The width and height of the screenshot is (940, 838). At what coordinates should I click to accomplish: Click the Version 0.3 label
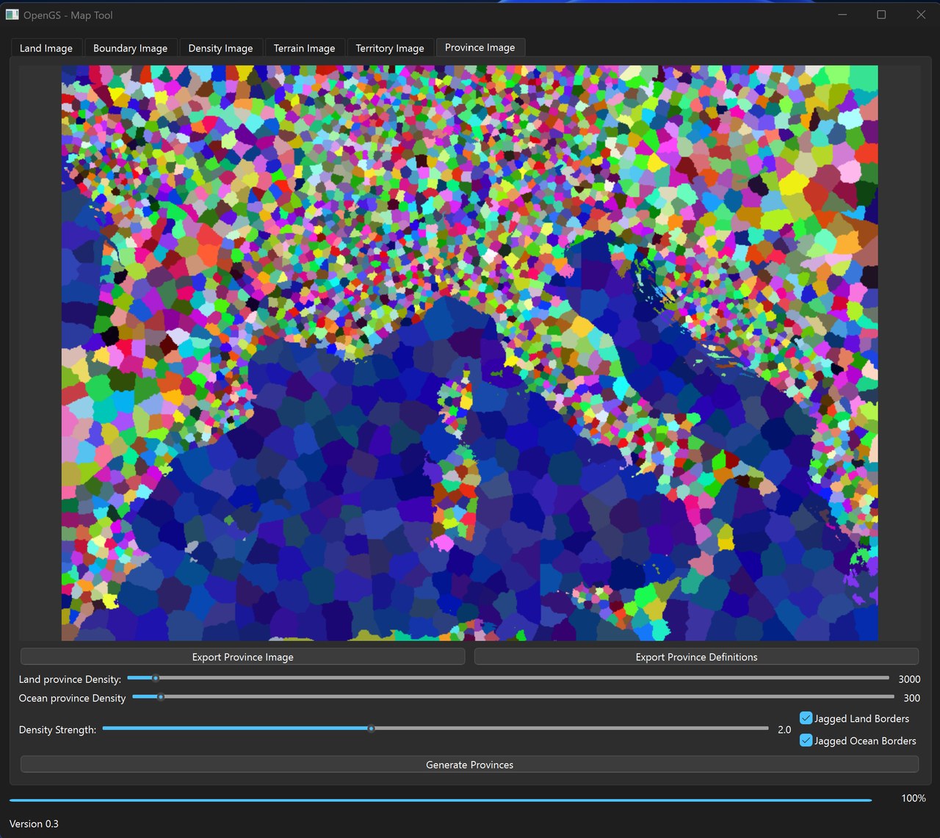click(x=34, y=823)
